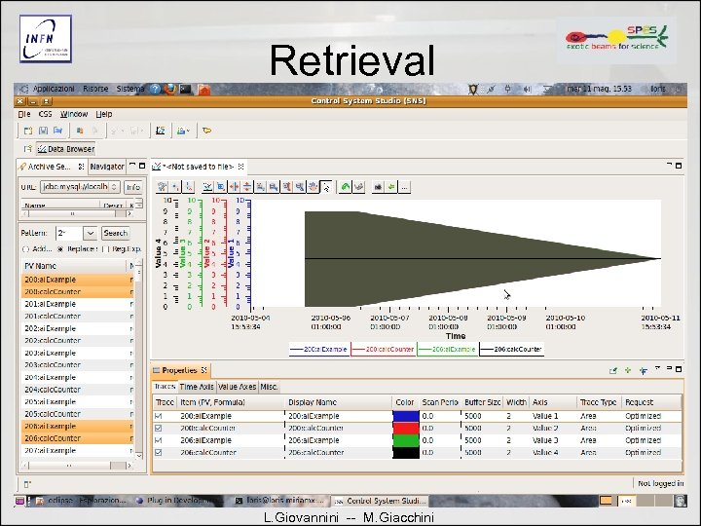
Task: Select 204:calcCounter in PV list
Action: pos(77,389)
